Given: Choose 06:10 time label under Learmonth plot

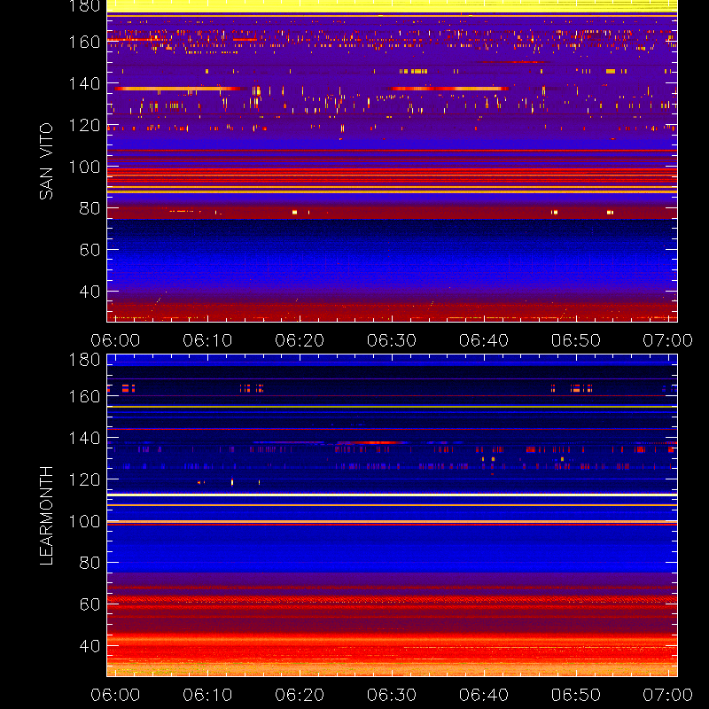Looking at the screenshot, I should click(207, 695).
